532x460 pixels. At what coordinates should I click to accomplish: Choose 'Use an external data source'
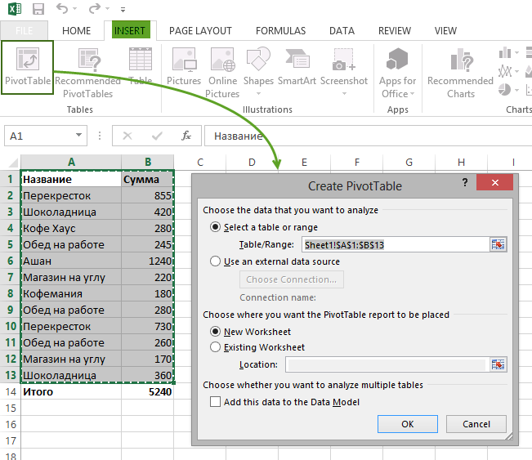[x=216, y=261]
